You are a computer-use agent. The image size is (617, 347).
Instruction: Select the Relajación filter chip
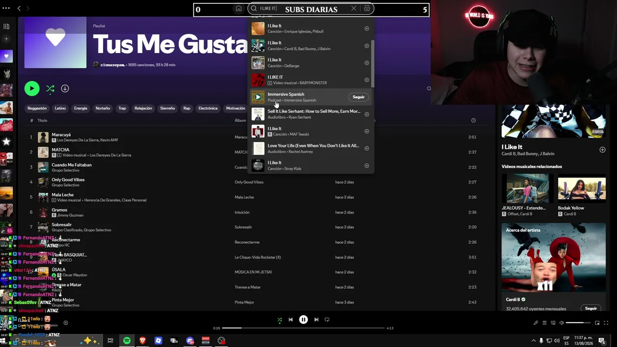pos(143,108)
